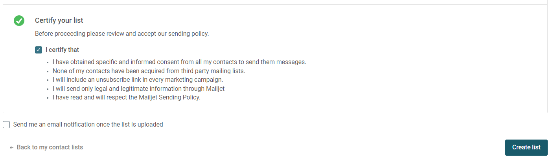Image resolution: width=552 pixels, height=160 pixels.
Task: Enable the email notification checkbox
Action: click(6, 125)
